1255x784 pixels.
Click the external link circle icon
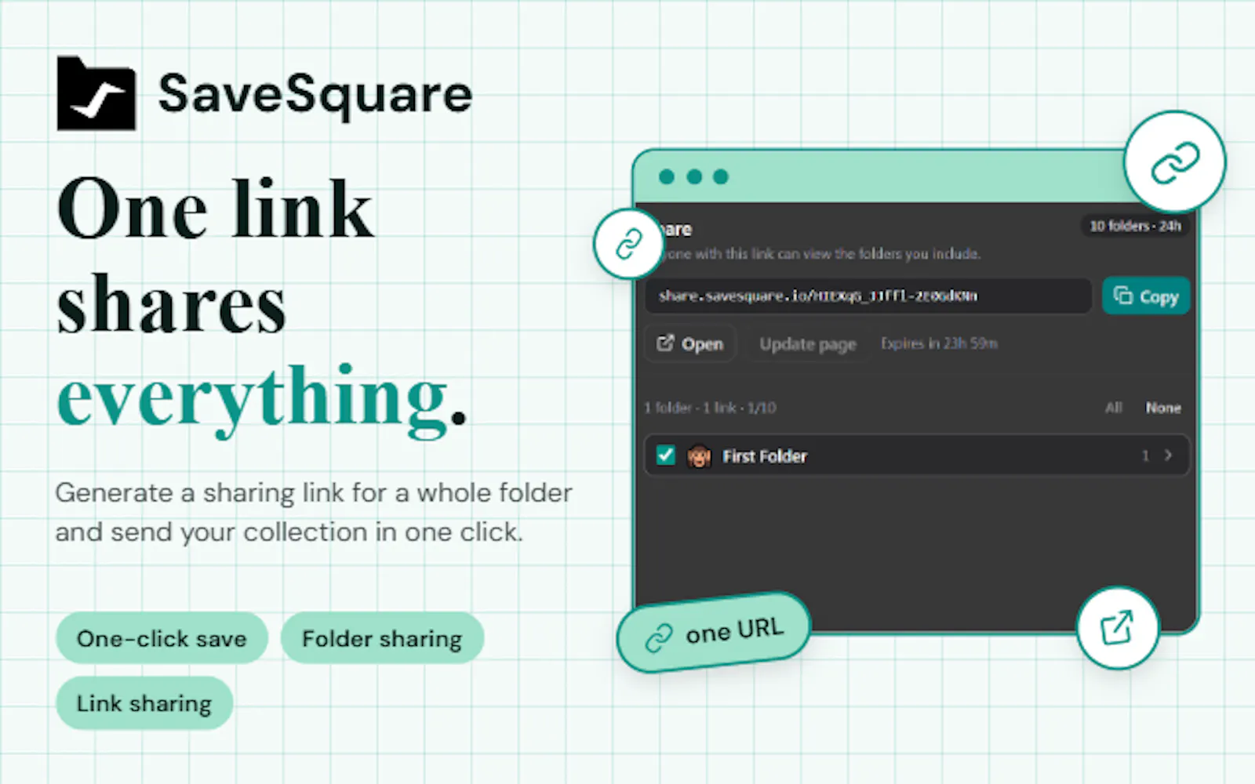[x=1117, y=627]
